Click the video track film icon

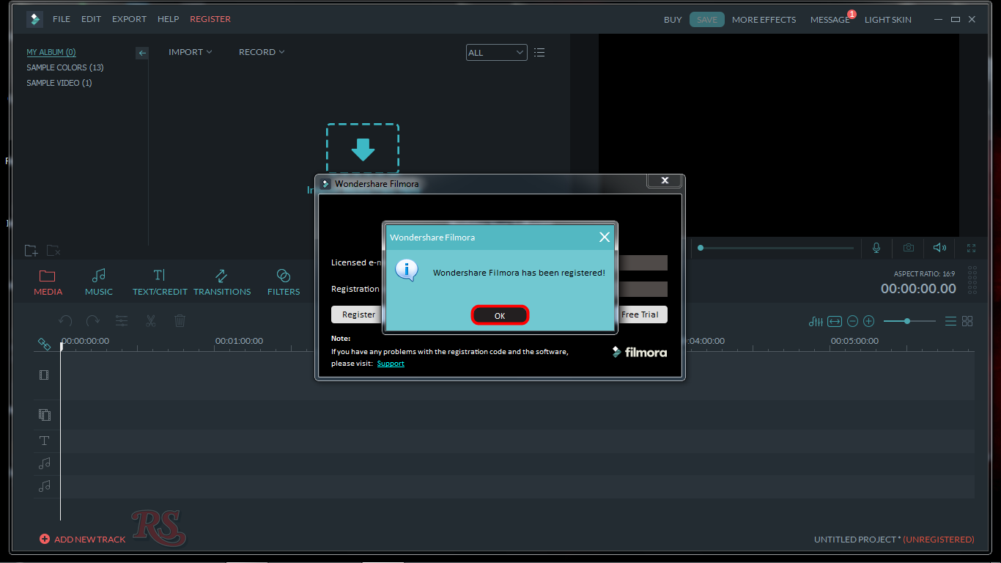(44, 375)
